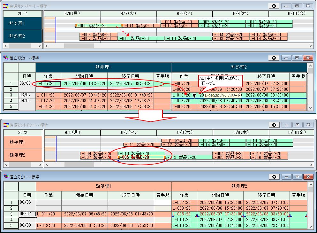Image resolution: width=317 pixels, height=233 pixels.
Task: Click the app icon in the upper 差立てビュー title bar
Action: (x=6, y=58)
